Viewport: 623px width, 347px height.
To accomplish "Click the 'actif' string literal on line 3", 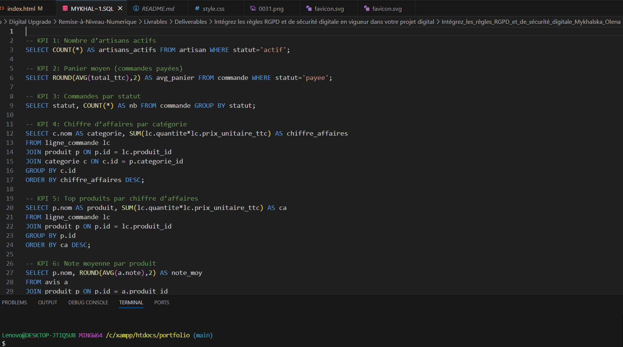I will pyautogui.click(x=273, y=50).
